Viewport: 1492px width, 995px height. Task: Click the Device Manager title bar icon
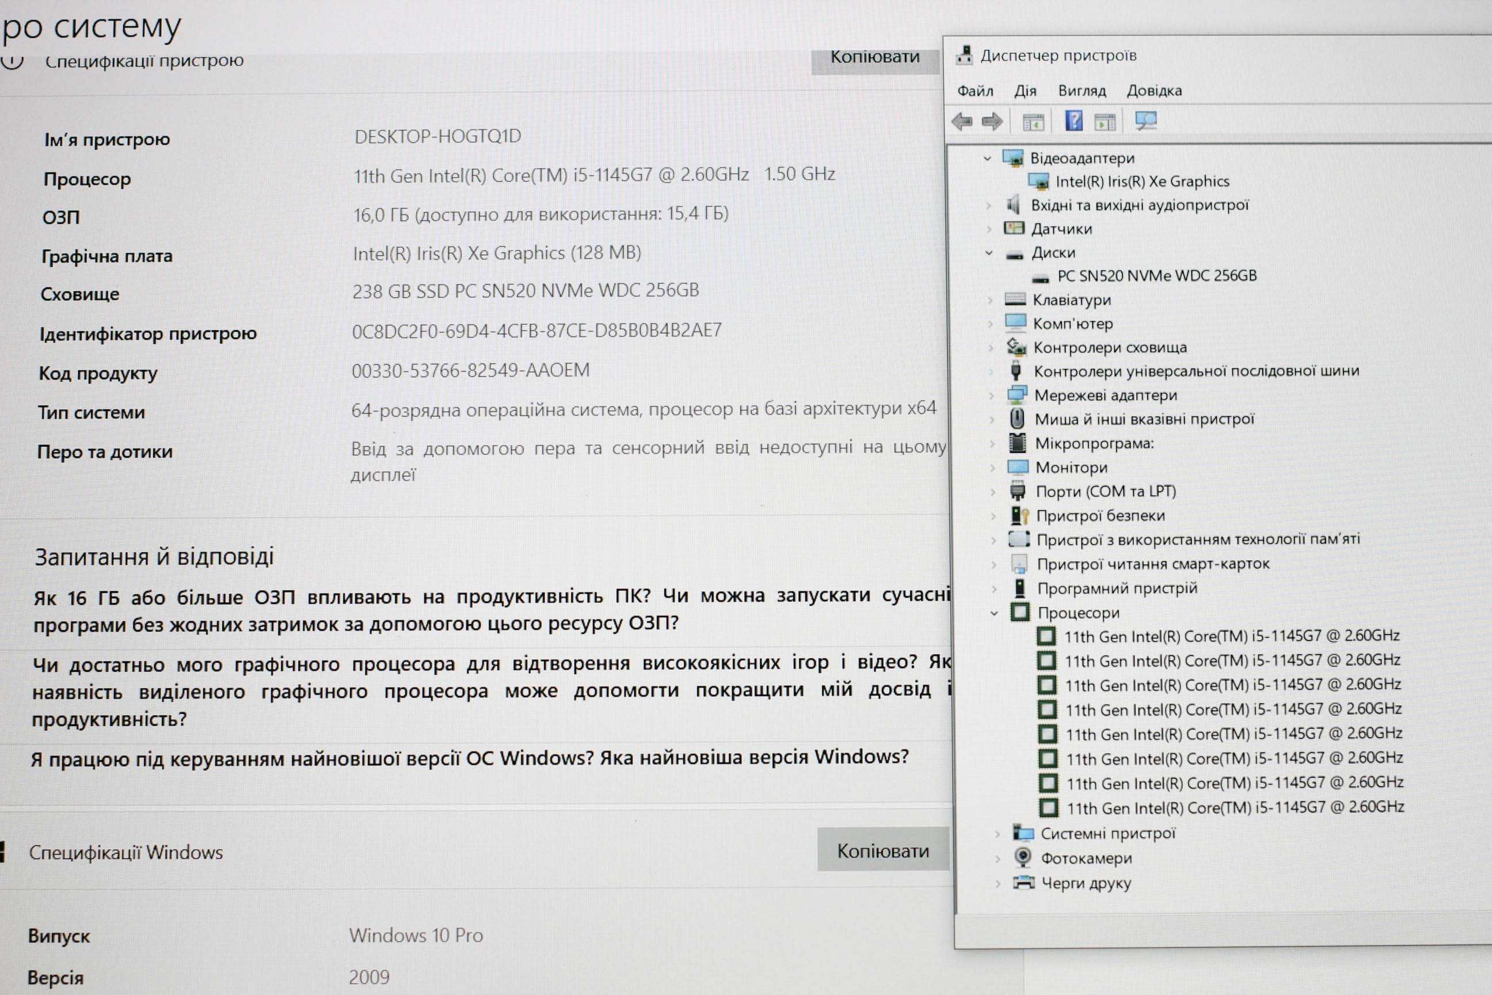[x=964, y=55]
